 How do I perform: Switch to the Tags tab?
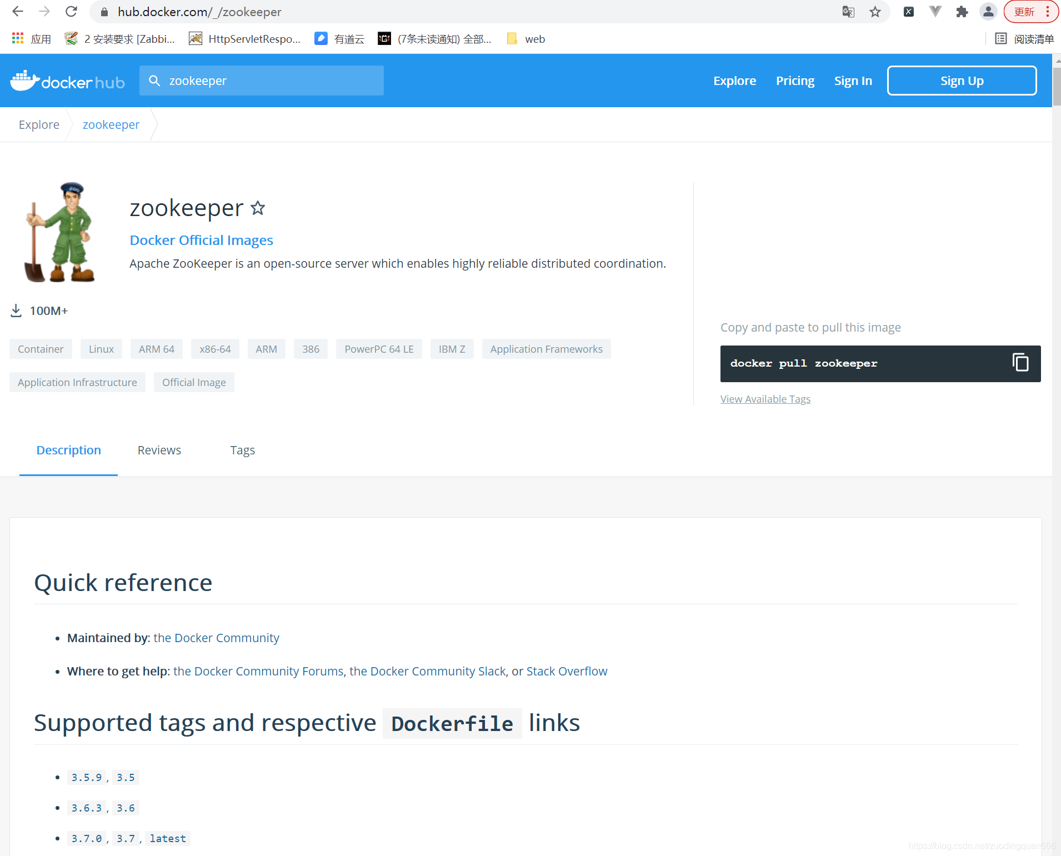tap(242, 450)
